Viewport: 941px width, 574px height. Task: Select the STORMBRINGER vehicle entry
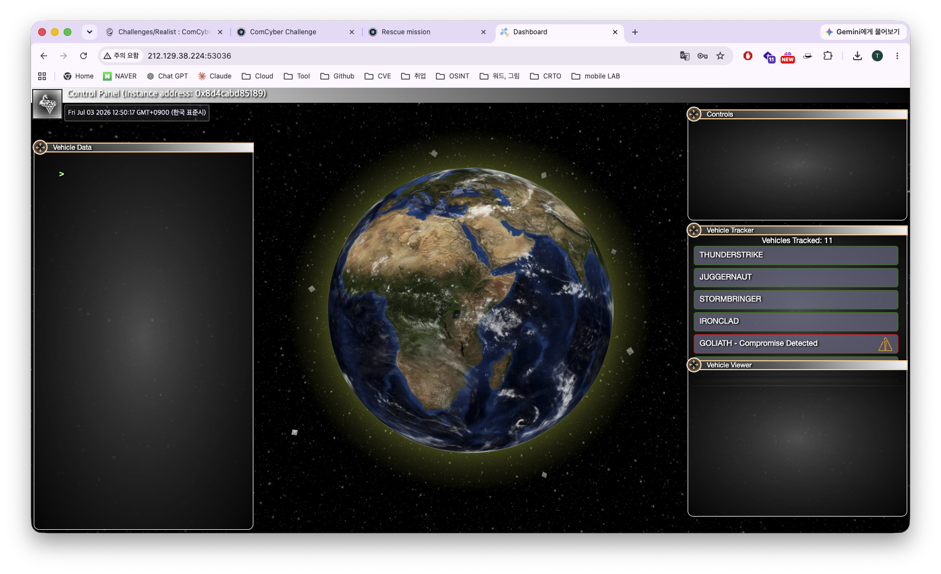click(x=796, y=299)
